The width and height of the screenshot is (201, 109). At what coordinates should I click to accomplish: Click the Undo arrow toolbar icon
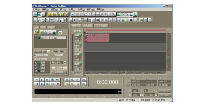pos(73,14)
